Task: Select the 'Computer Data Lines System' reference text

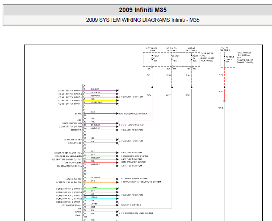Action: [137, 213]
